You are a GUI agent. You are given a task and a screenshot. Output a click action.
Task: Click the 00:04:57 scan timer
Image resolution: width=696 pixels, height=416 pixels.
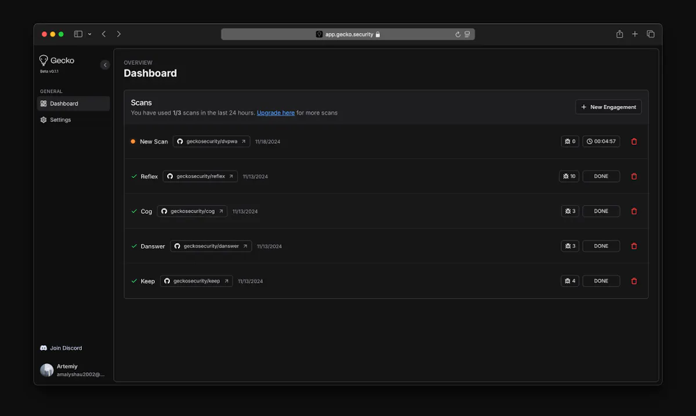pyautogui.click(x=601, y=141)
